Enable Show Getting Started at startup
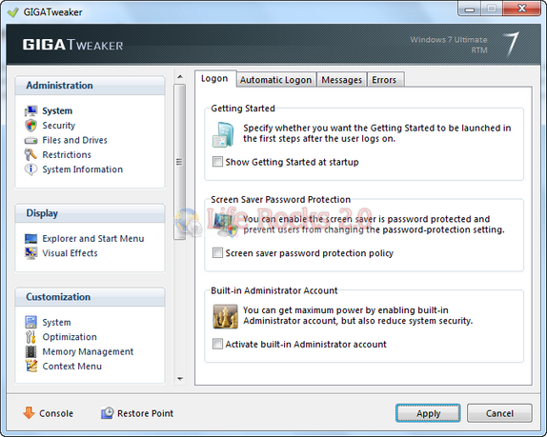Image resolution: width=547 pixels, height=437 pixels. click(x=217, y=162)
